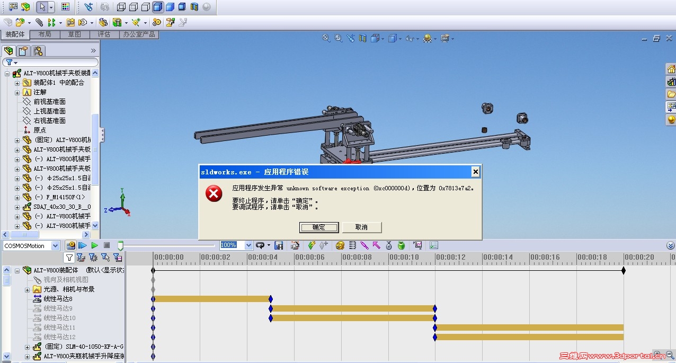Expand 注解 tree node
Image resolution: width=676 pixels, height=363 pixels.
17,93
